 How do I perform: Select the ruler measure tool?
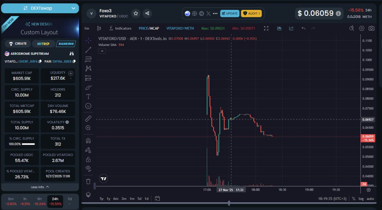[88, 119]
